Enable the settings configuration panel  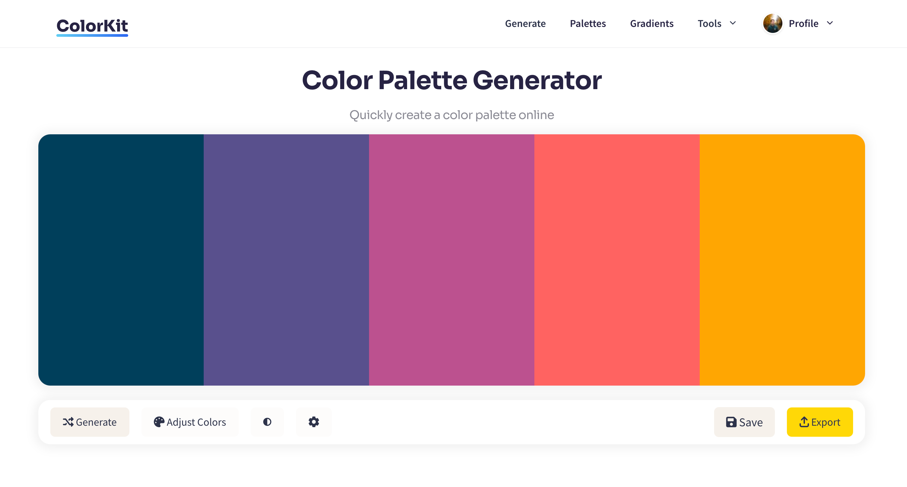[x=313, y=421]
